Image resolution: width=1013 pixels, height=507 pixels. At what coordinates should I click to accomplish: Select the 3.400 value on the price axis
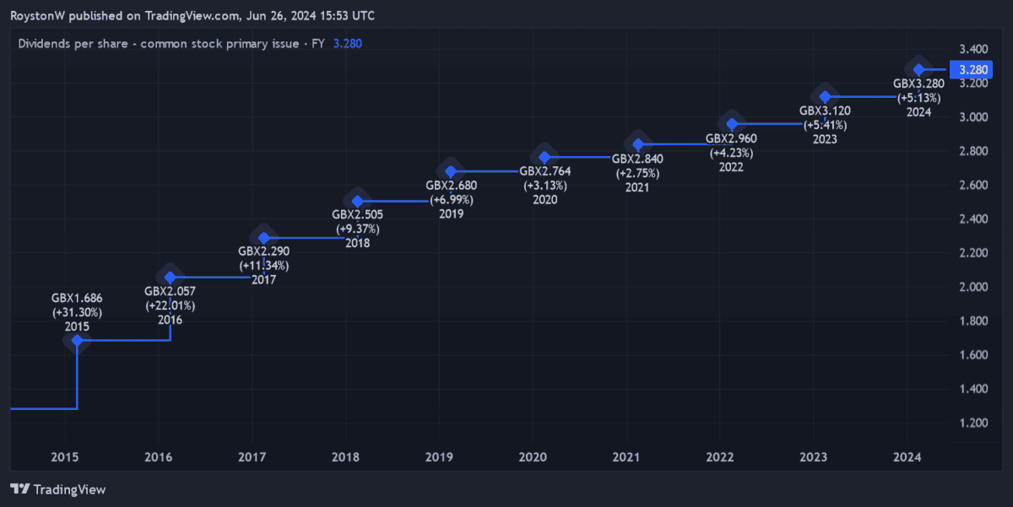974,48
